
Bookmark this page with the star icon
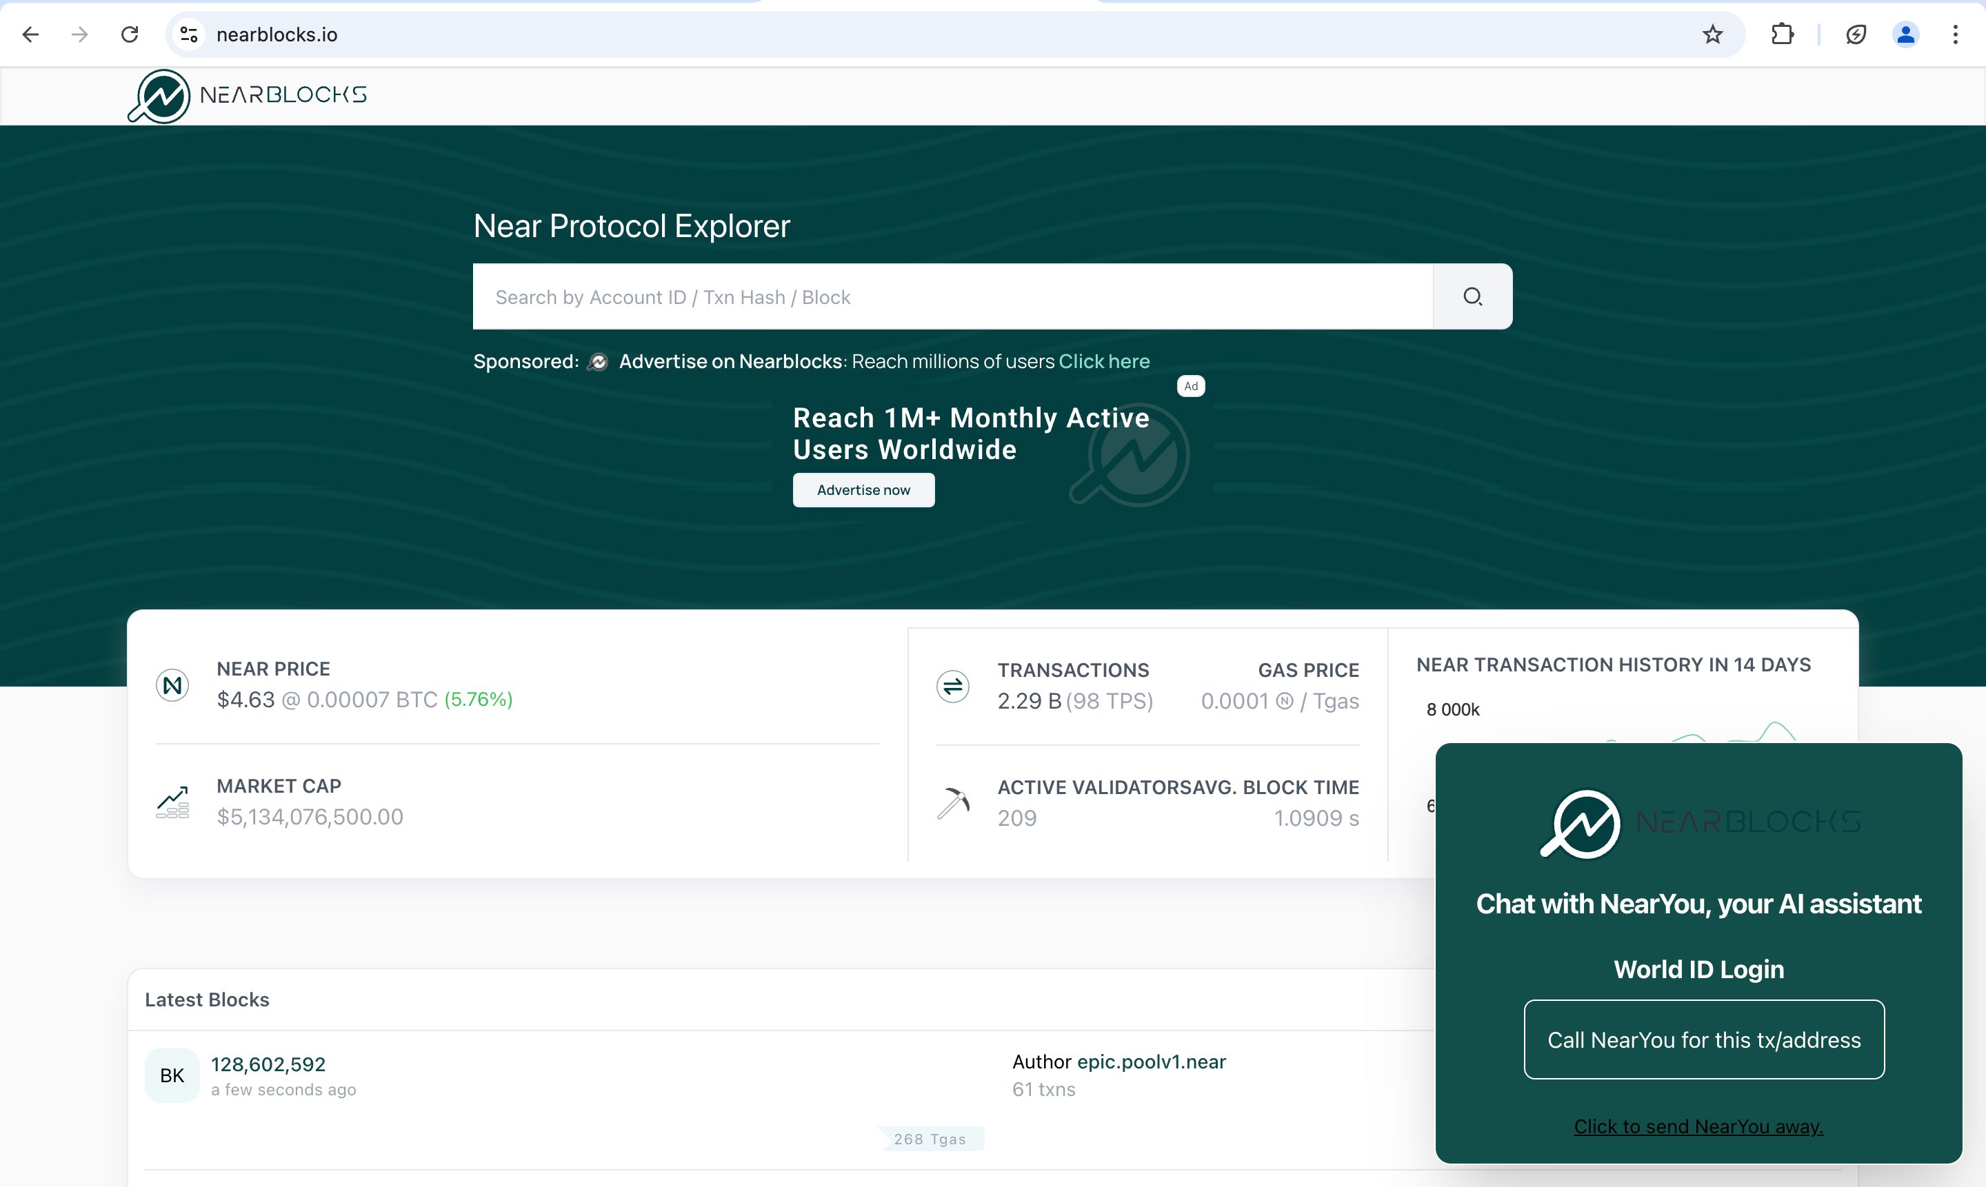point(1712,34)
